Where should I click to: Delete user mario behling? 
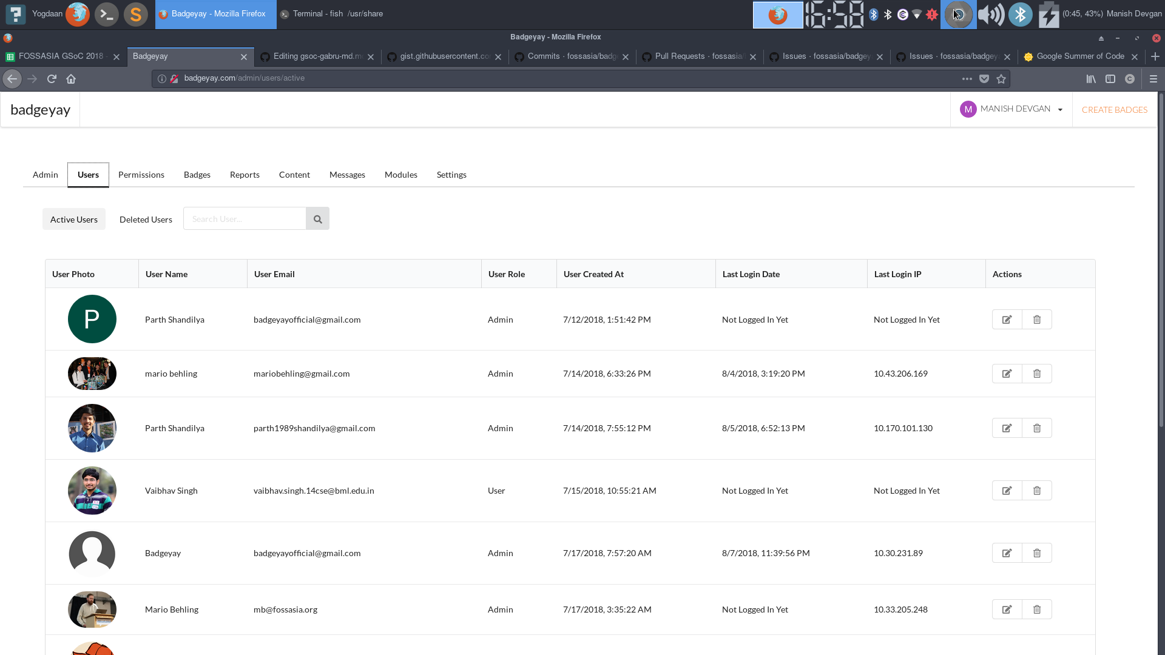(x=1037, y=374)
